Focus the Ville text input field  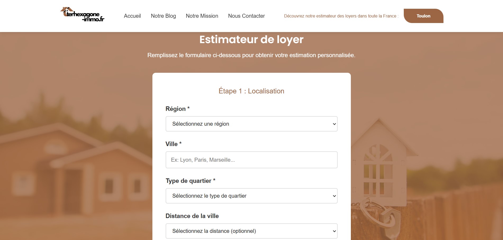click(251, 160)
